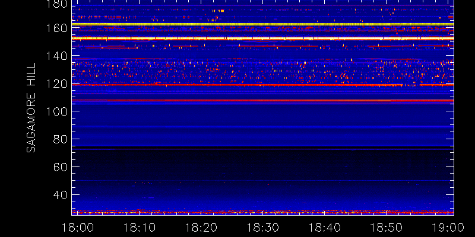Click the 100 frequency axis label

(56, 111)
